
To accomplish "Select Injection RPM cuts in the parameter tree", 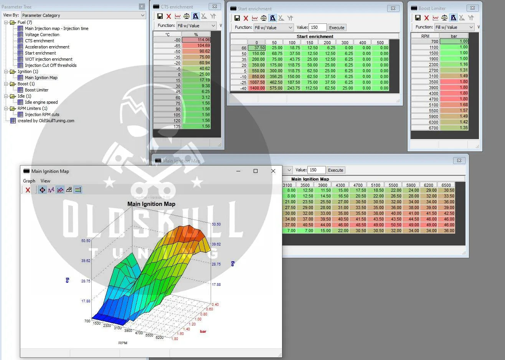I will 42,114.
